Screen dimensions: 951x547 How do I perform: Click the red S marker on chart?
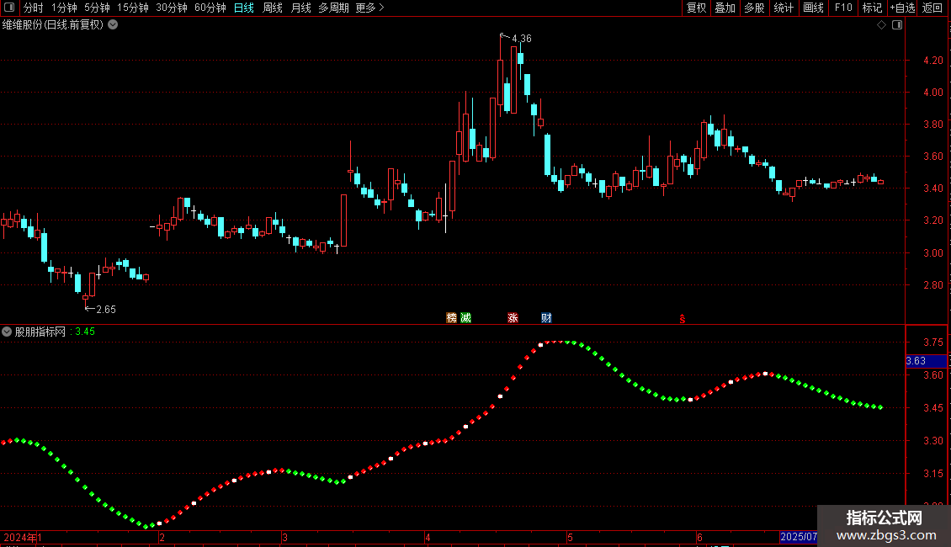point(683,319)
